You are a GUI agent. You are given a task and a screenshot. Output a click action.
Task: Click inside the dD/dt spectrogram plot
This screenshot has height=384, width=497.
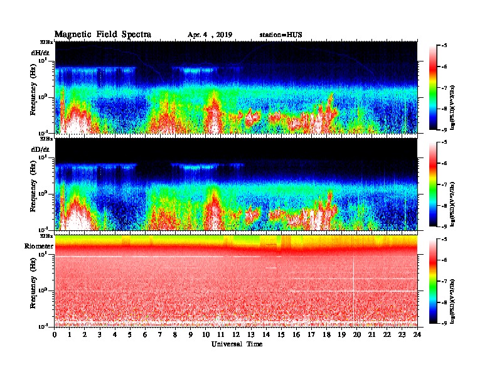[236, 184]
